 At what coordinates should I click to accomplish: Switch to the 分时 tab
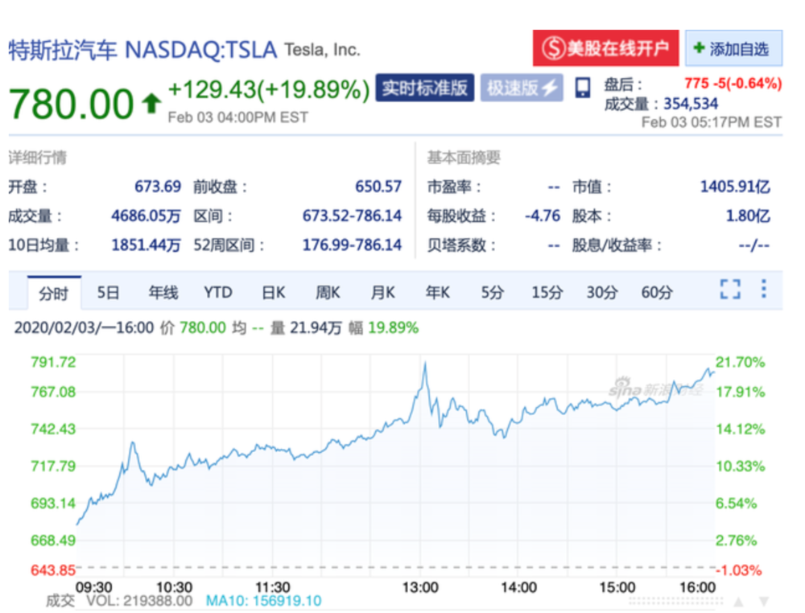click(x=54, y=293)
